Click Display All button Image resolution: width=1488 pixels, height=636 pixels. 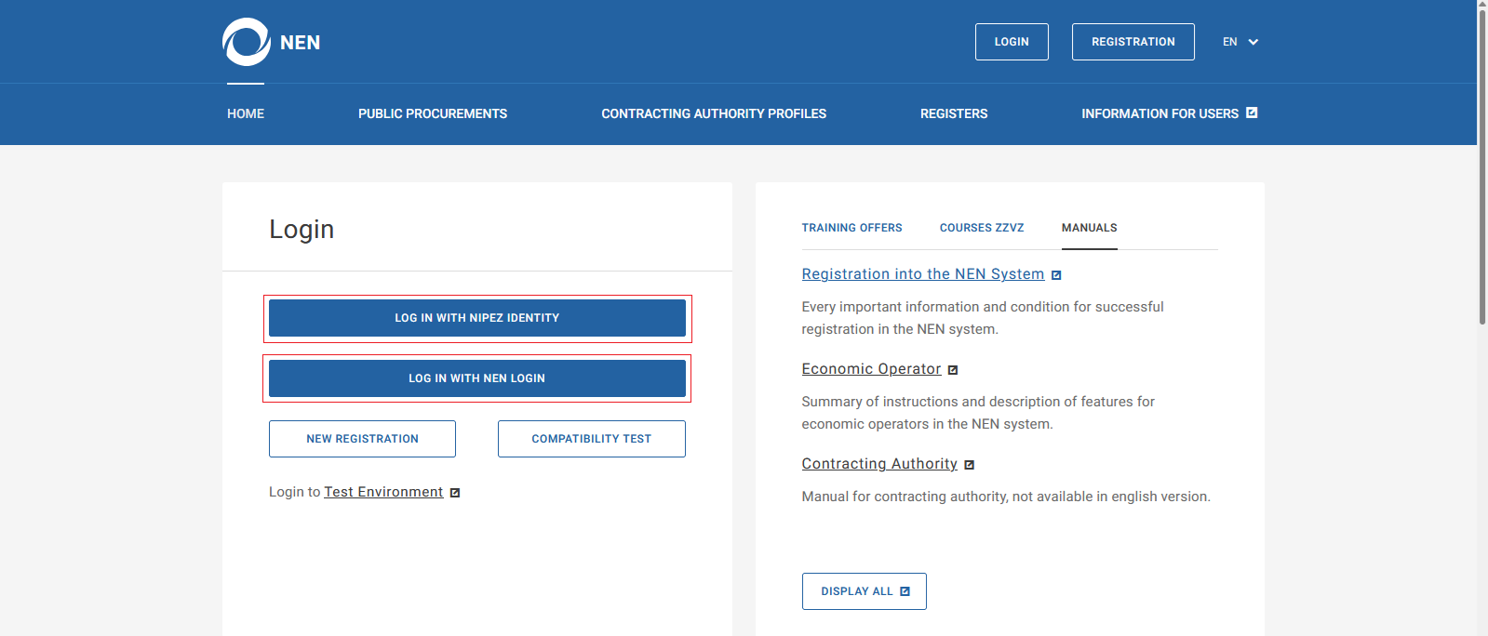pyautogui.click(x=865, y=591)
